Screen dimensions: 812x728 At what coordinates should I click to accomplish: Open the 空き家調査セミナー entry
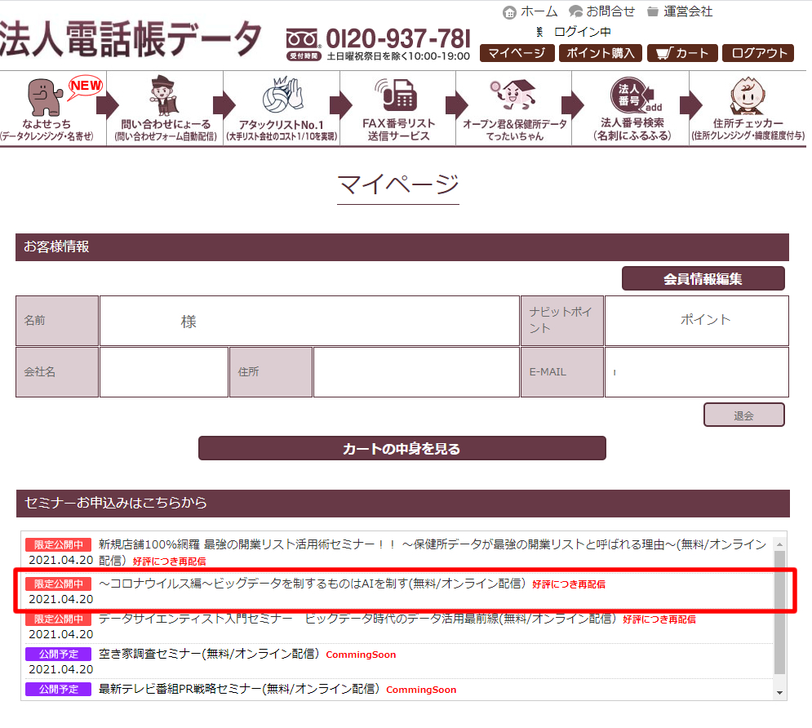click(211, 654)
